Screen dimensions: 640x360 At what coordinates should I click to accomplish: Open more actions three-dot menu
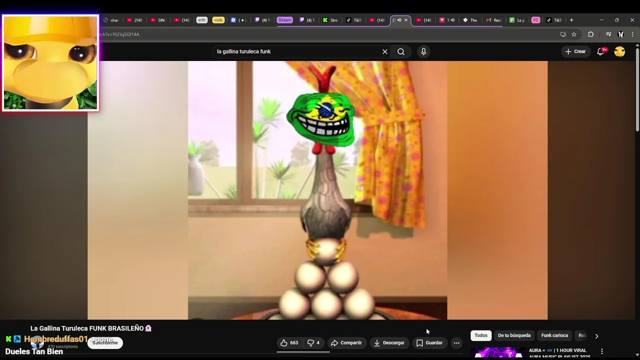tap(456, 343)
